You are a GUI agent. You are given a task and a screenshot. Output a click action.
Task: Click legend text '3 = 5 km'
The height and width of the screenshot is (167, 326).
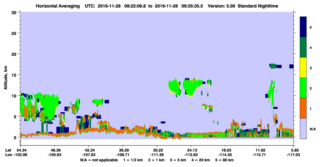[178, 160]
